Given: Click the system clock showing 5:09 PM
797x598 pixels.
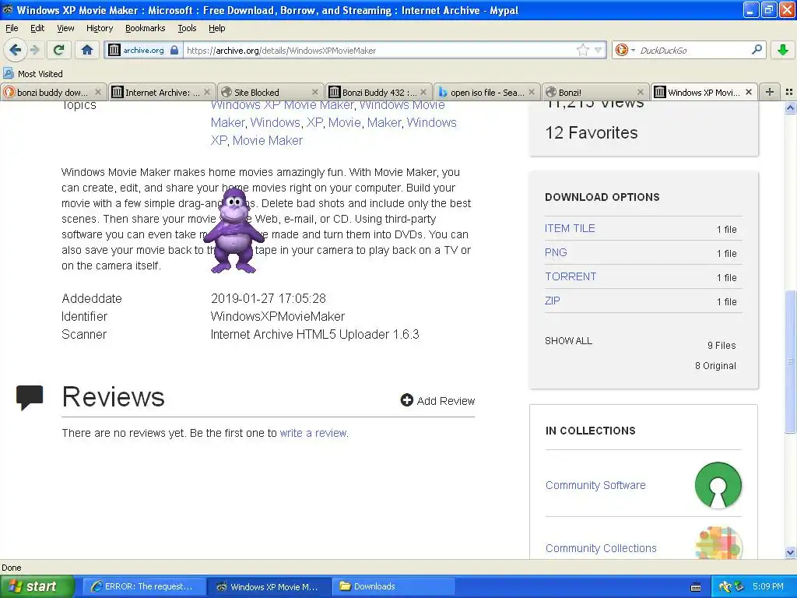Looking at the screenshot, I should (767, 586).
